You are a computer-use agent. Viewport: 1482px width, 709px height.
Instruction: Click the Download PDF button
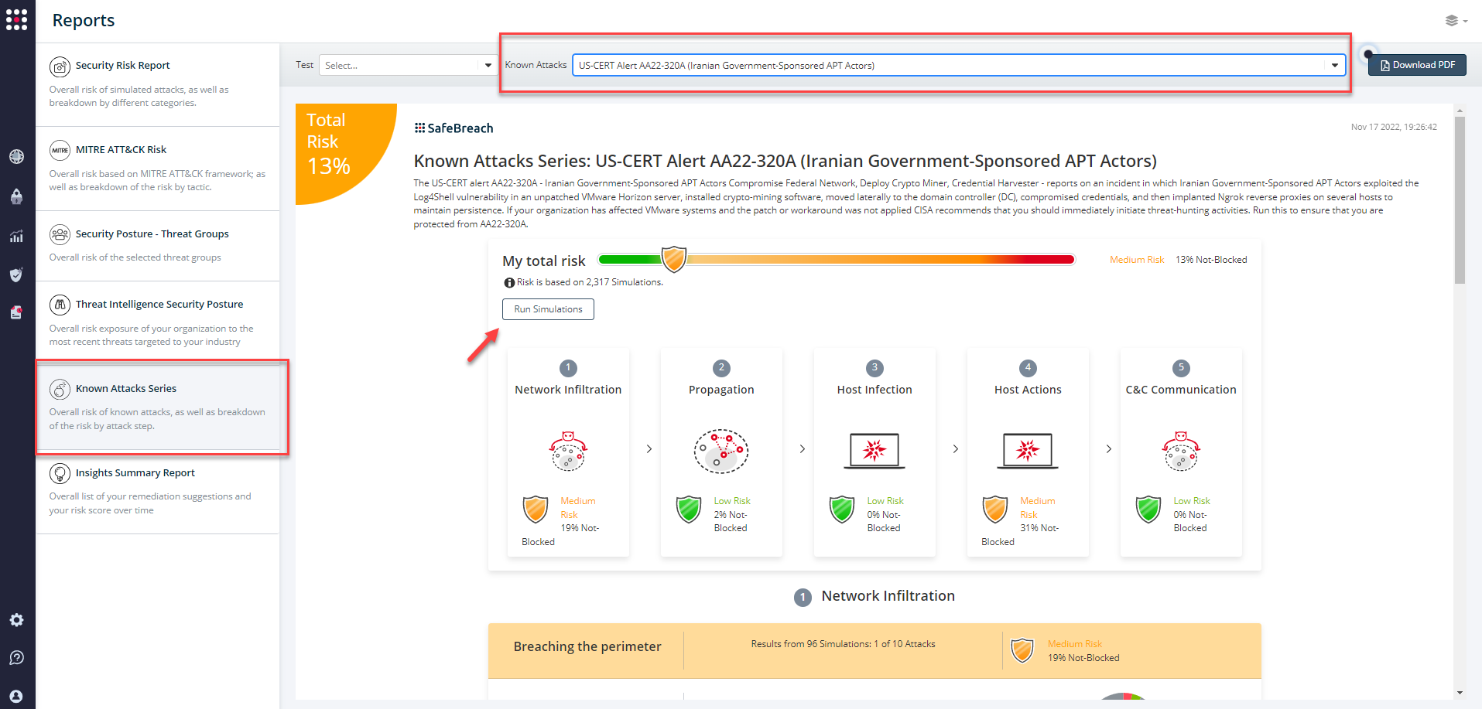click(1416, 65)
